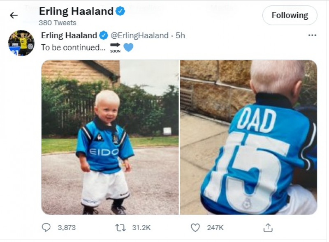
Task: Open the tweet's three-dot more options menu
Action: point(312,35)
